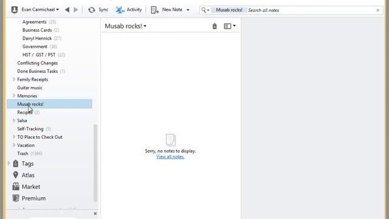Select TO Place to Check Out
This screenshot has height=219, width=389.
click(x=40, y=137)
